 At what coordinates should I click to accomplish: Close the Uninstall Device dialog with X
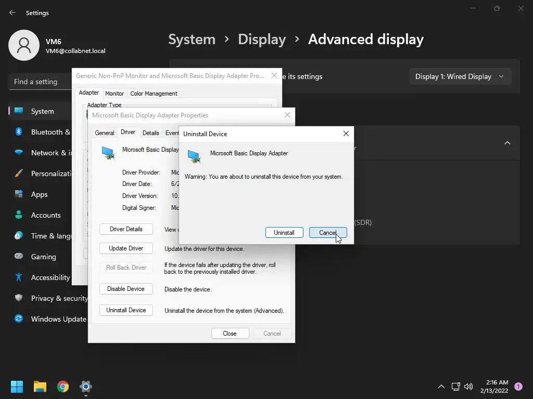346,134
